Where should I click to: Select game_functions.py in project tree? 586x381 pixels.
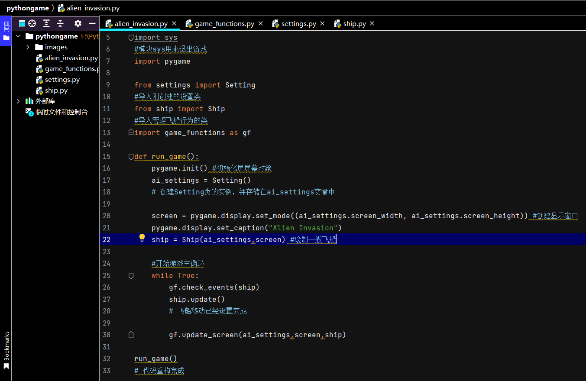point(68,69)
